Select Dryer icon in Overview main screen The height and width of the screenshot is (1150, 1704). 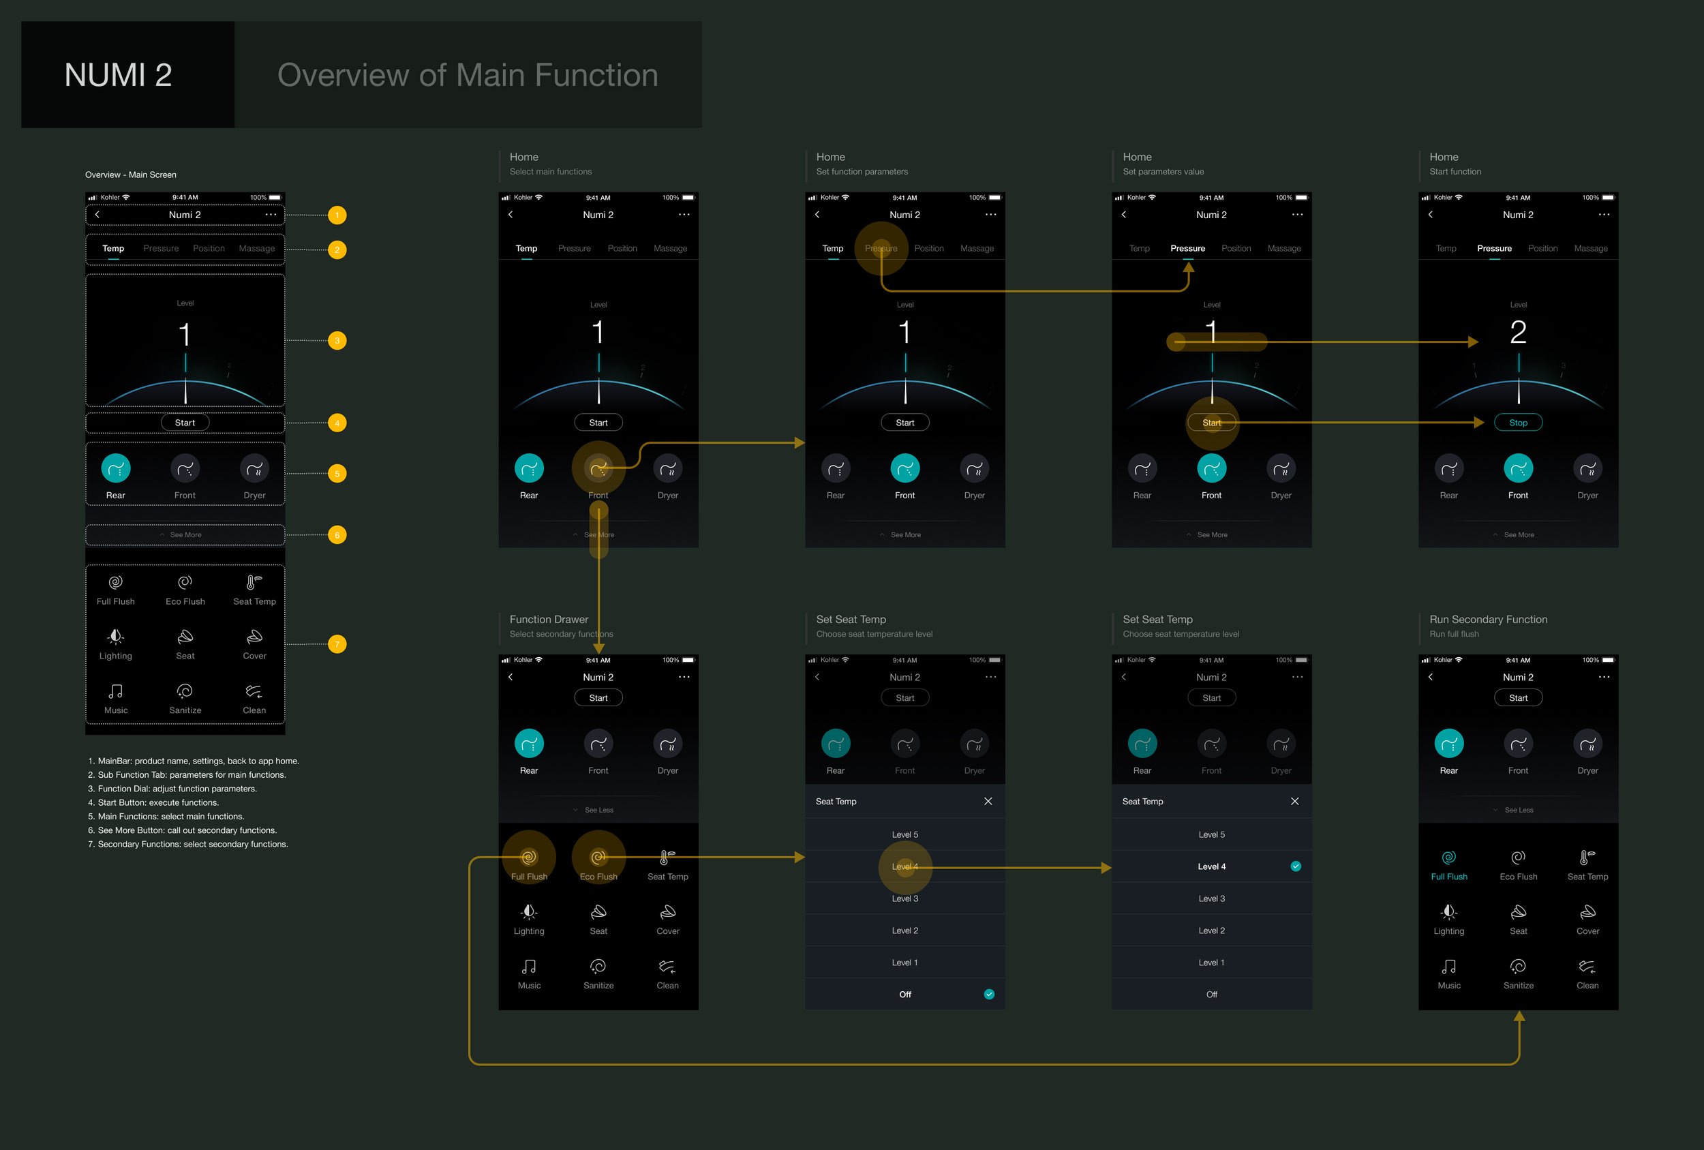point(254,468)
